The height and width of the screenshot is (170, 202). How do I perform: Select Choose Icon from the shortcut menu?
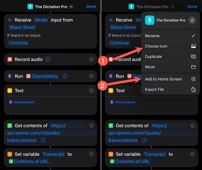170,46
